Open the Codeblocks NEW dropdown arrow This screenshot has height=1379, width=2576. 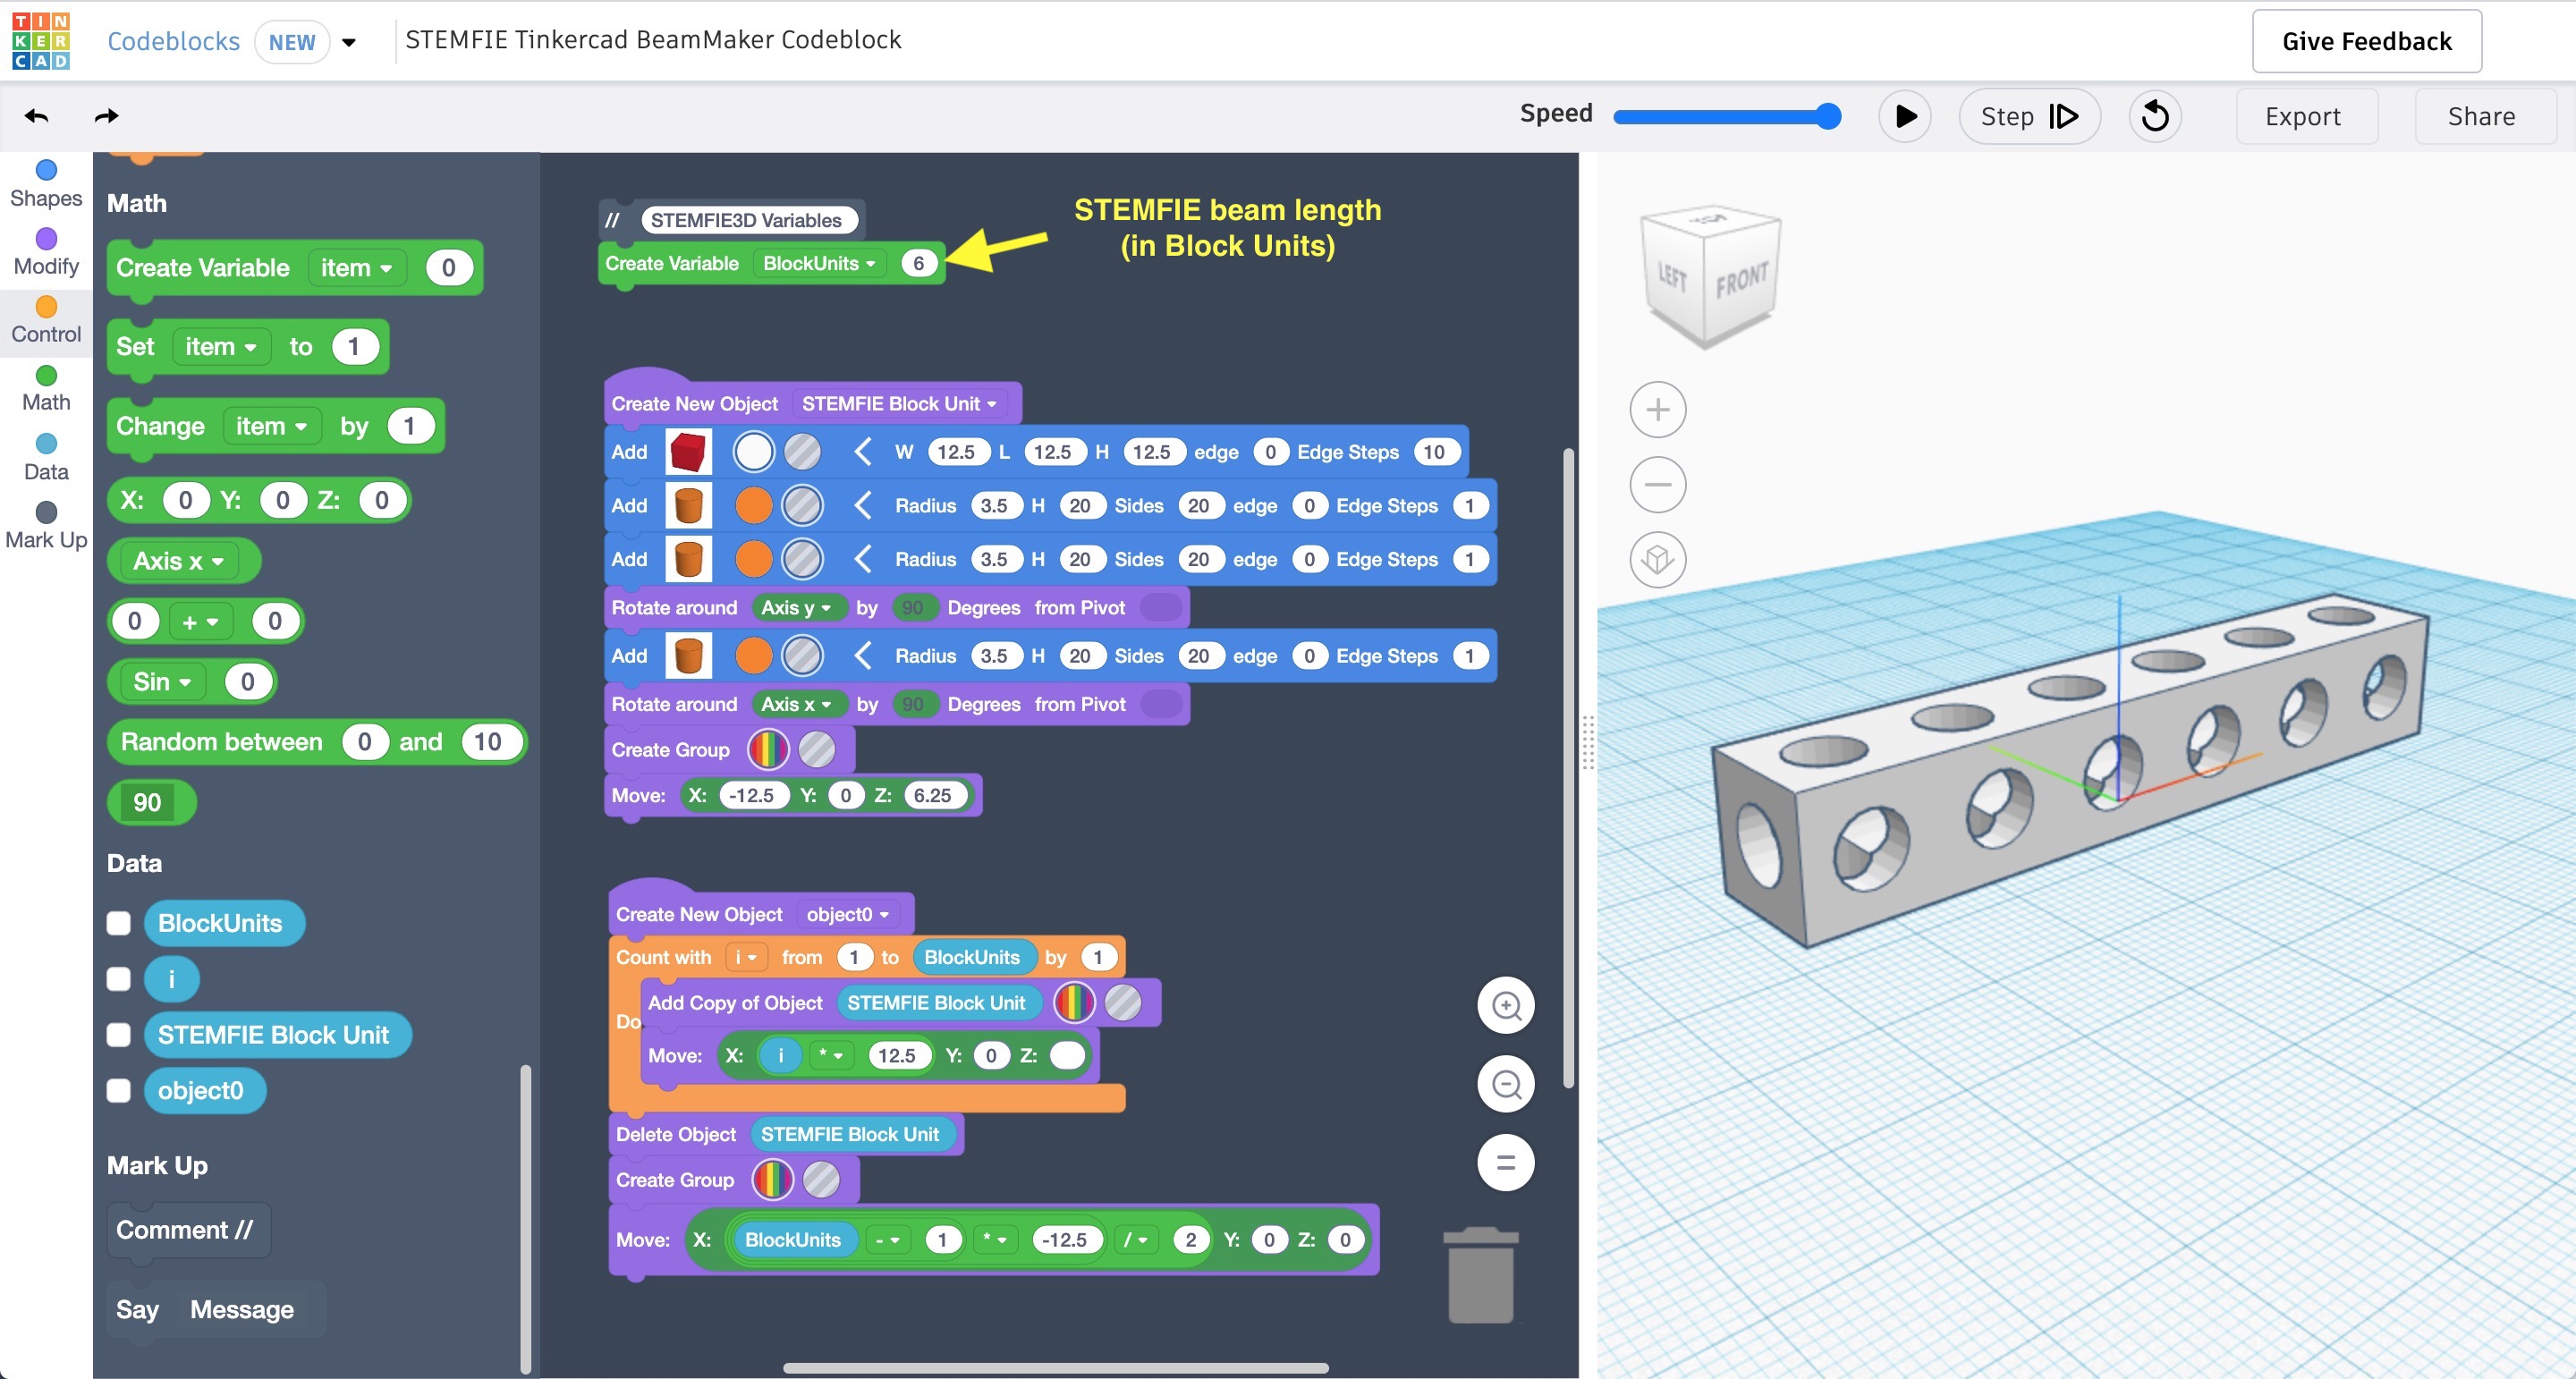[x=349, y=42]
